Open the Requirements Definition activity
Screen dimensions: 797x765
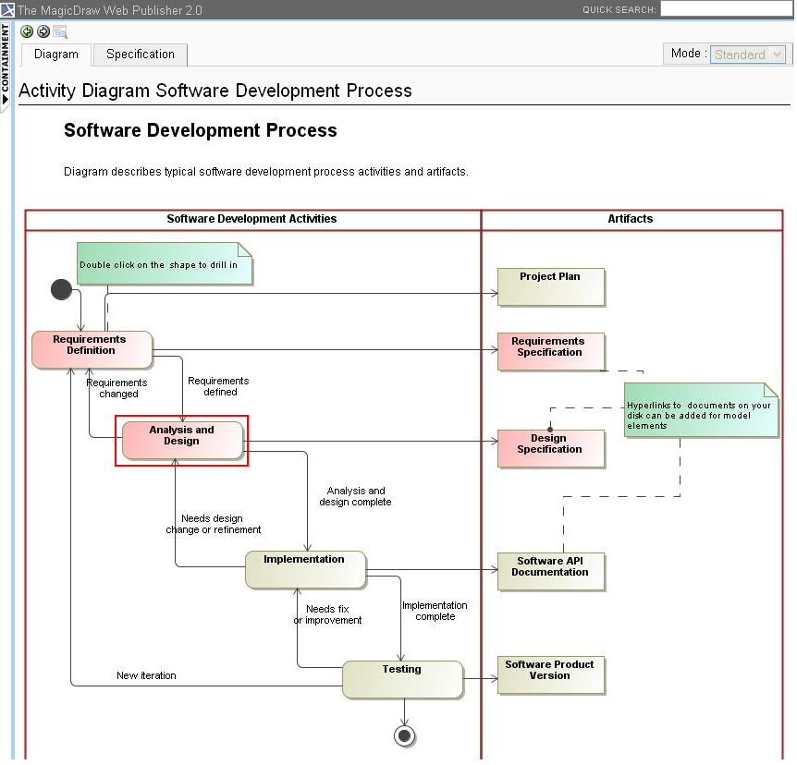point(92,349)
